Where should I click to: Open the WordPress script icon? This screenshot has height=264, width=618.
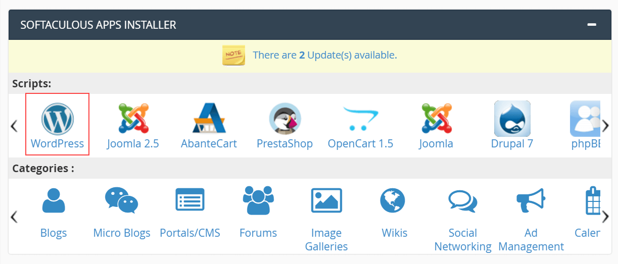pyautogui.click(x=57, y=119)
